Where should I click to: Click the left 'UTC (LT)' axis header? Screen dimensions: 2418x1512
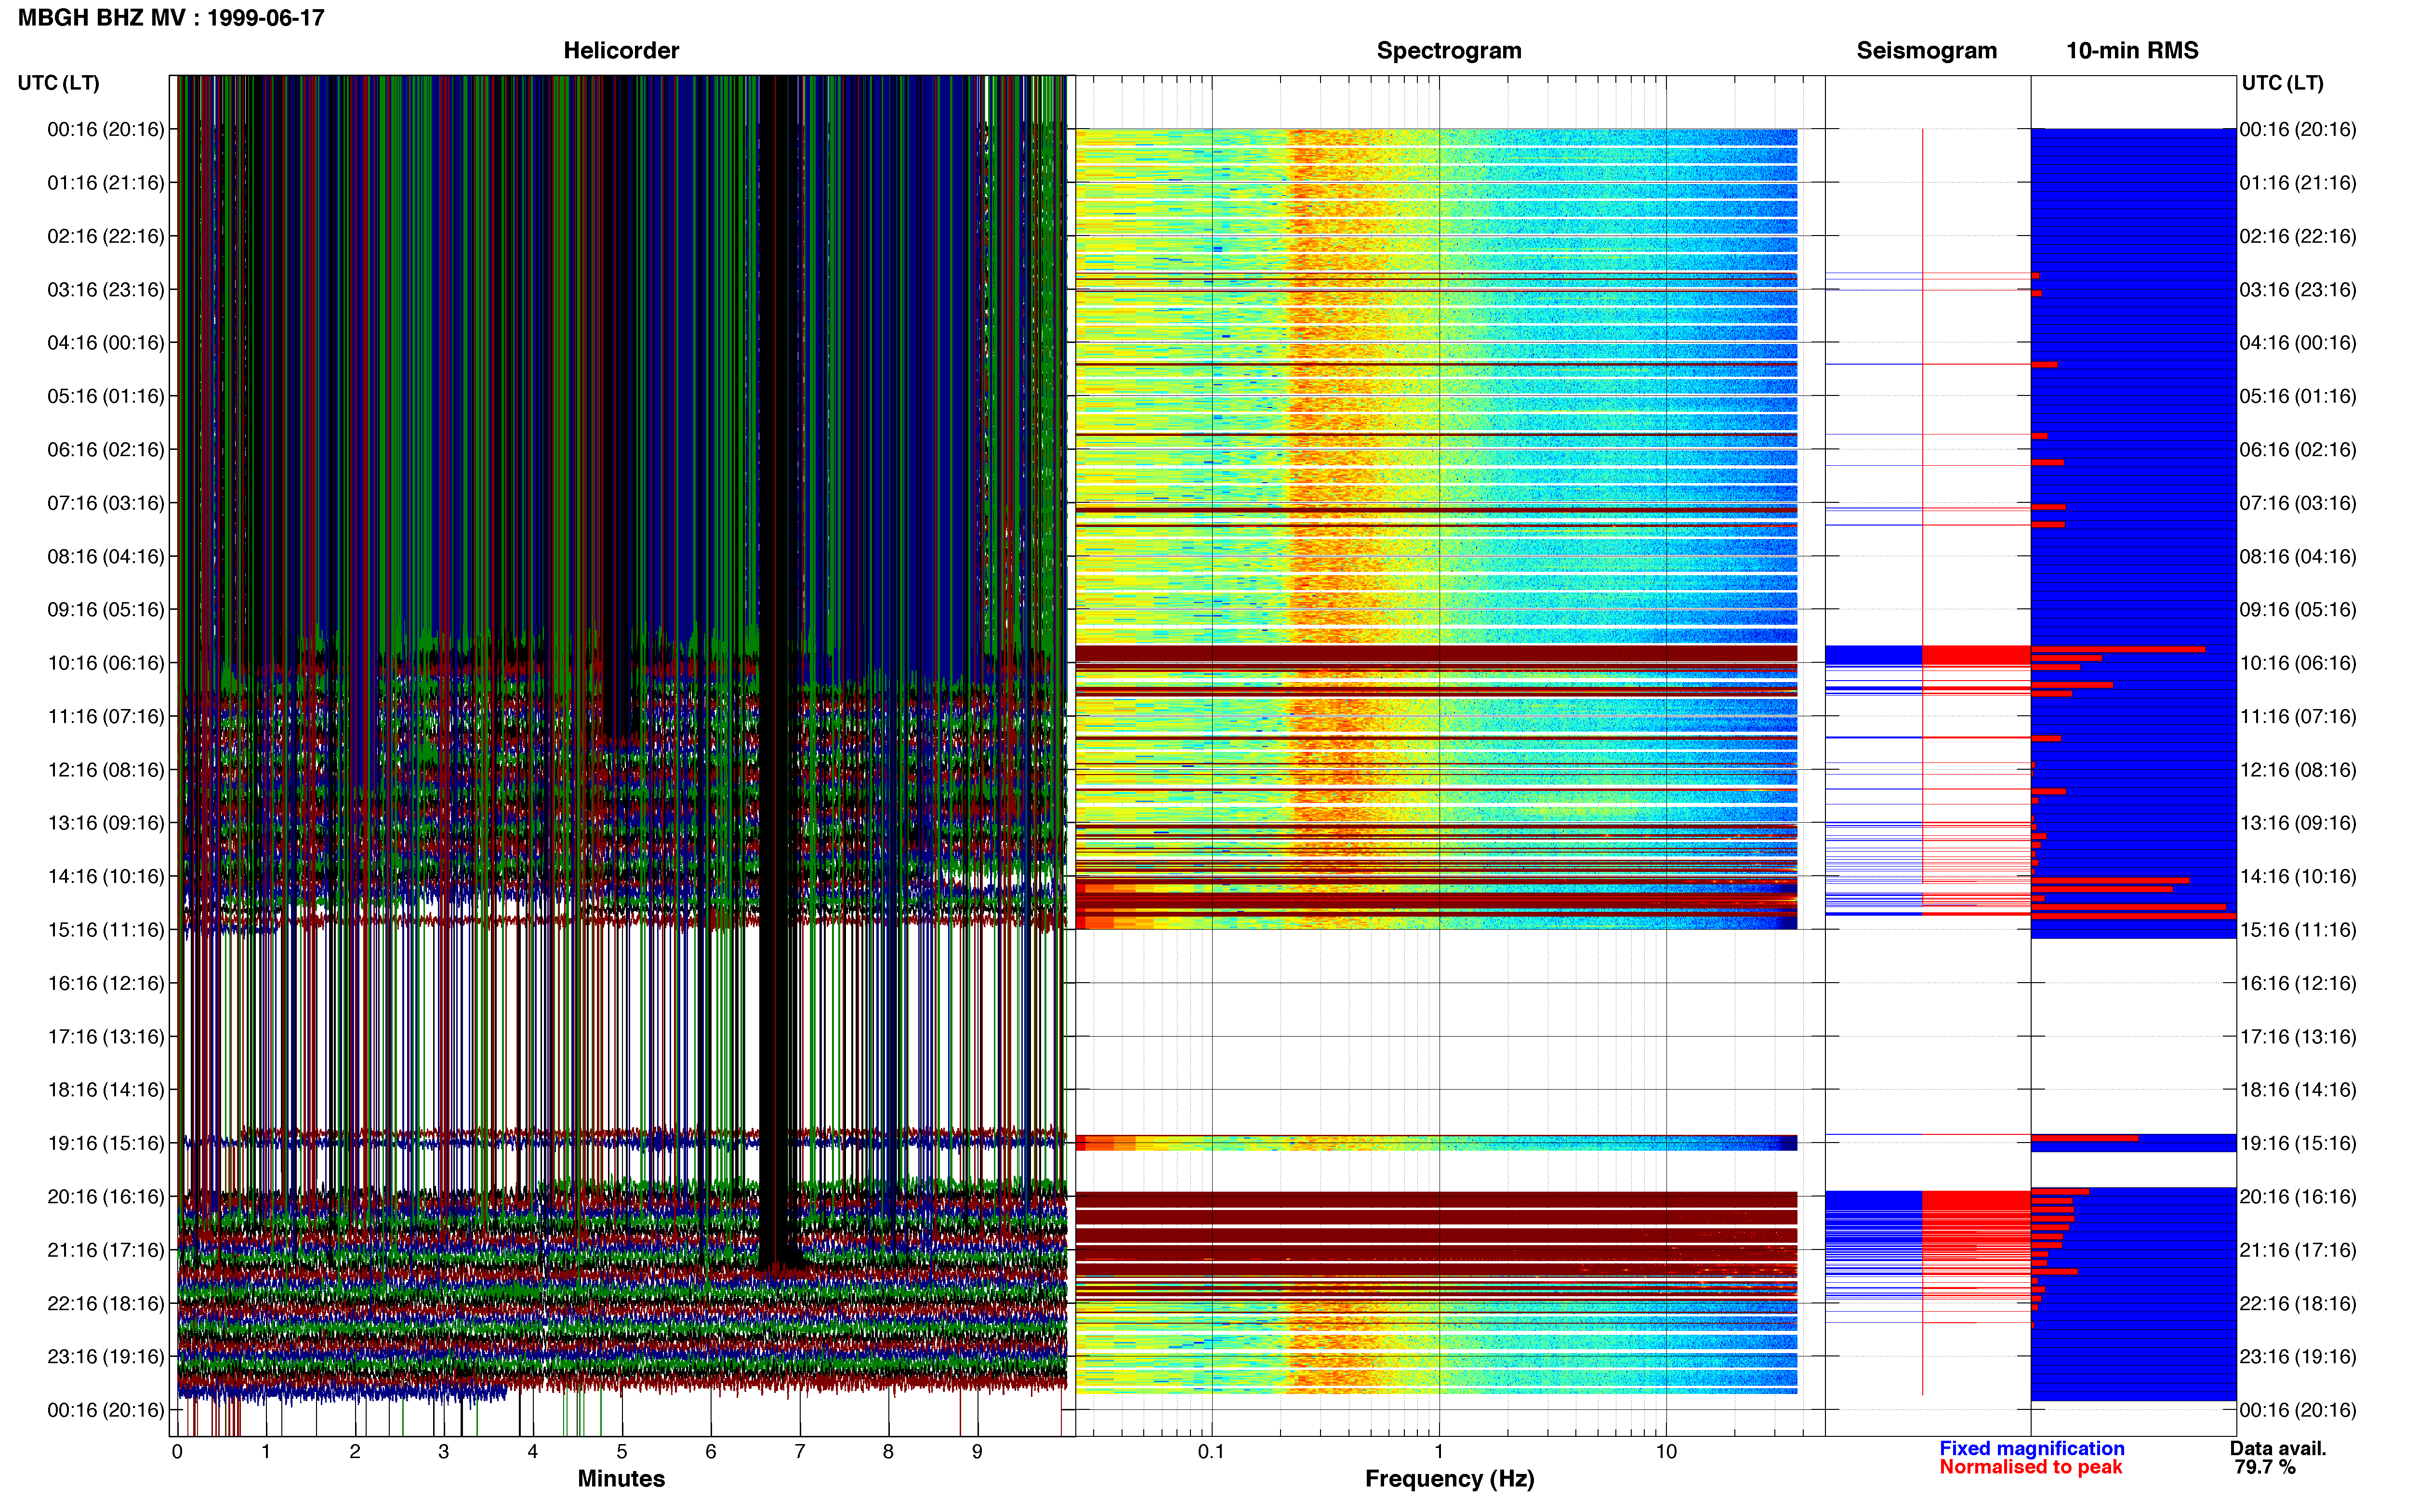(59, 83)
